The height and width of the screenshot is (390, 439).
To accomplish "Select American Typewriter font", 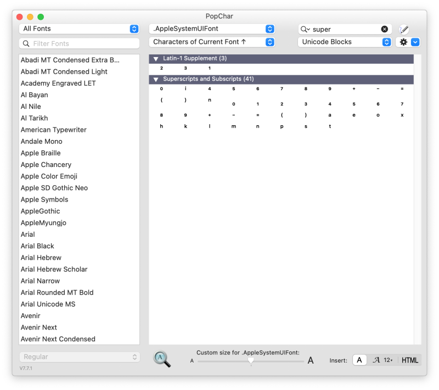I will [x=80, y=130].
